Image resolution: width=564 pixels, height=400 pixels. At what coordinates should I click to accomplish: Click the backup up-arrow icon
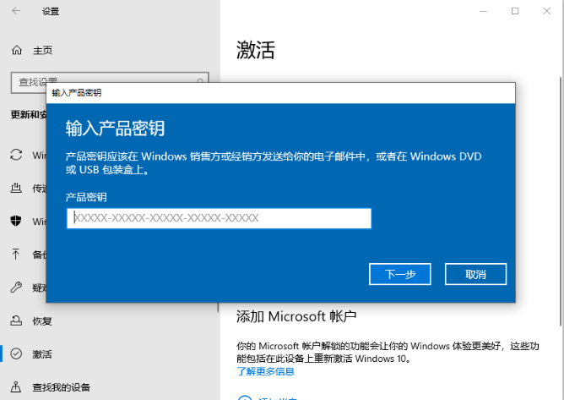click(x=16, y=254)
